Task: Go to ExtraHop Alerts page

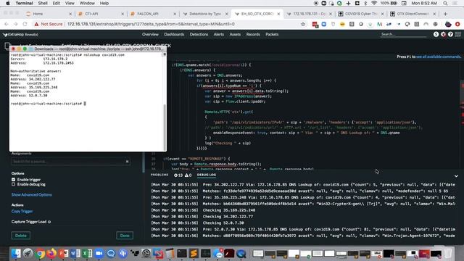Action: coord(219,34)
